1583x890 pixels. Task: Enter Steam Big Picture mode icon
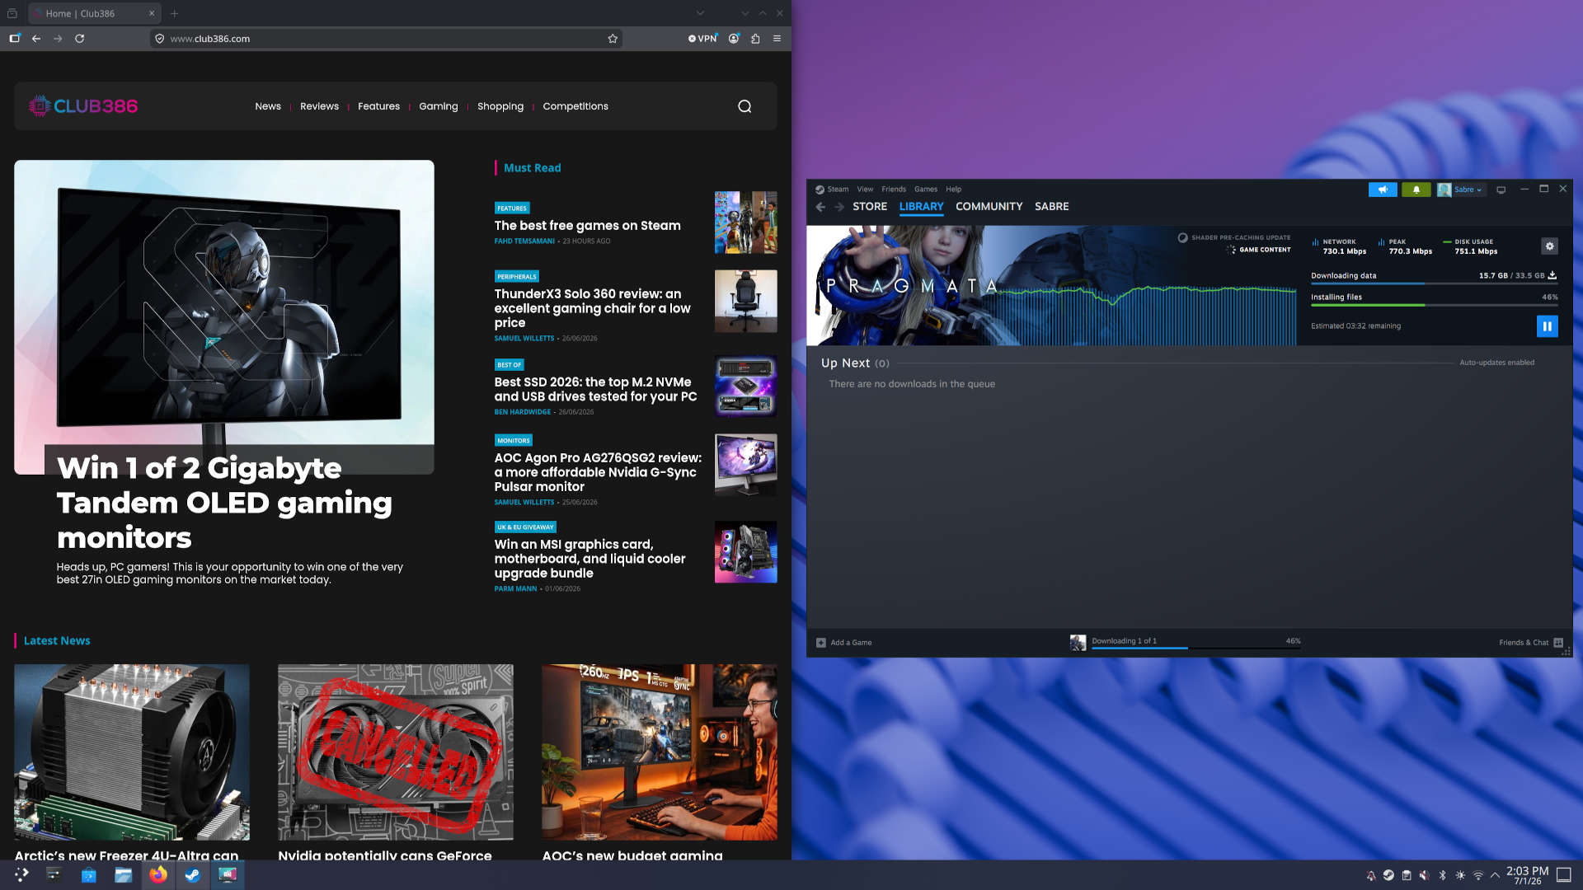(1501, 190)
